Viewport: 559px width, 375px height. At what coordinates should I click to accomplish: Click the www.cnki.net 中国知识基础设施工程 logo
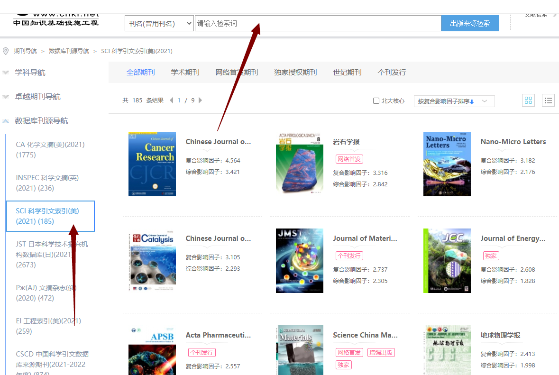click(56, 19)
